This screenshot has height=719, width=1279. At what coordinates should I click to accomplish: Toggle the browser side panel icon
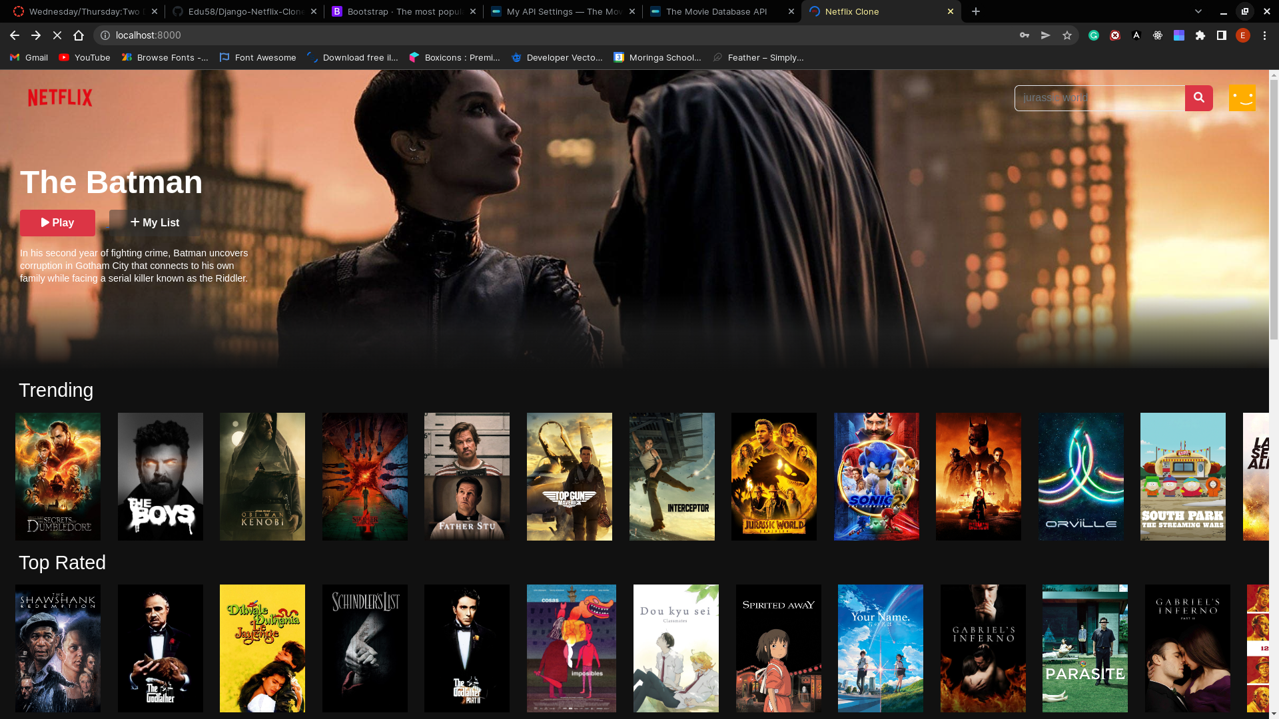pos(1222,35)
